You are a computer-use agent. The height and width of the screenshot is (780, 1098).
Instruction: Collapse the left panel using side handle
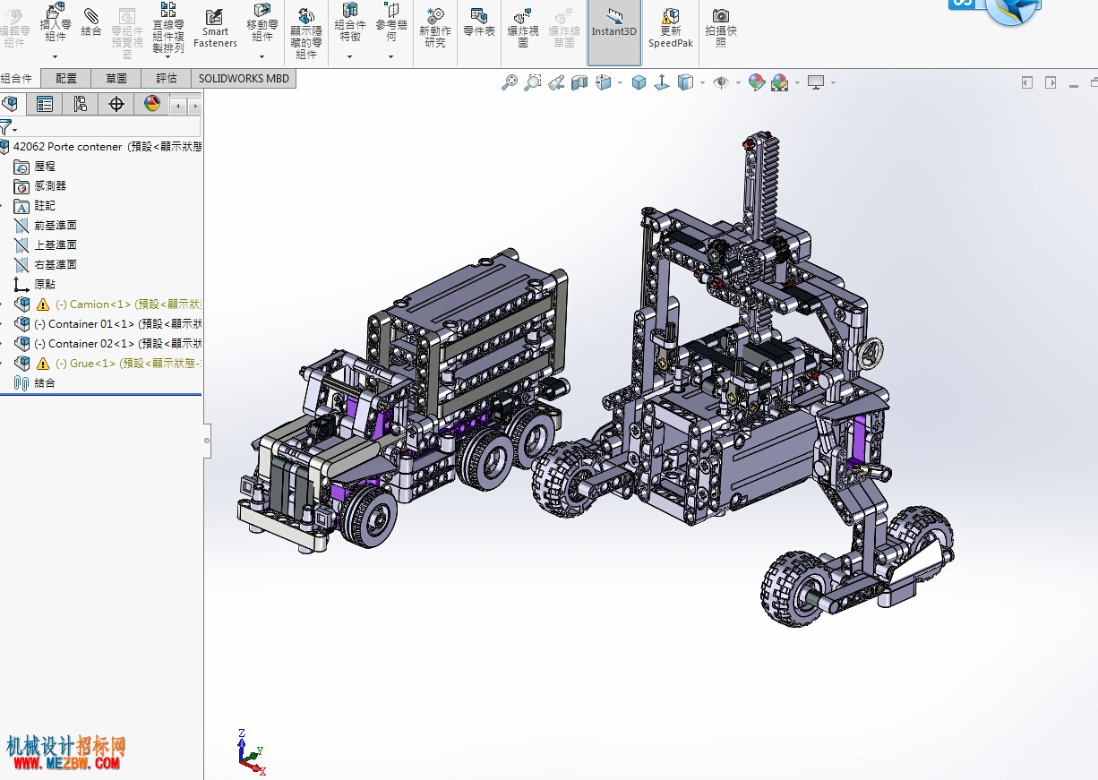pos(208,441)
